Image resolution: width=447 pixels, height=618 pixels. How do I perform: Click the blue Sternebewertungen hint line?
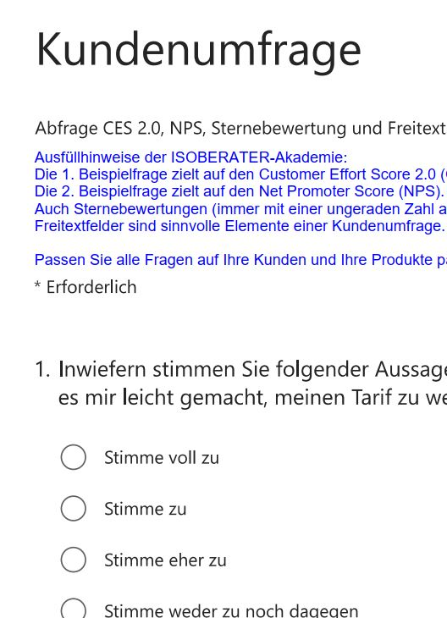pos(240,209)
